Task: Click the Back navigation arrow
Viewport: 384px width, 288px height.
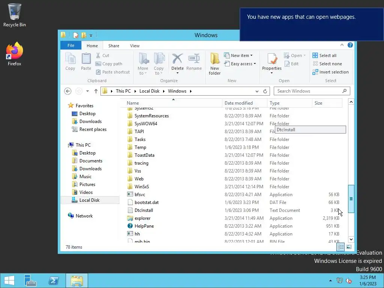Action: click(68, 91)
